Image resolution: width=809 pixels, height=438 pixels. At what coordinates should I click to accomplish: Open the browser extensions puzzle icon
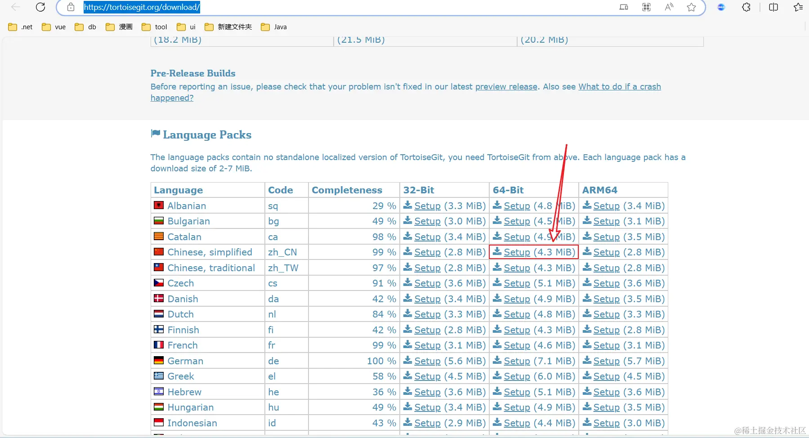pyautogui.click(x=746, y=7)
